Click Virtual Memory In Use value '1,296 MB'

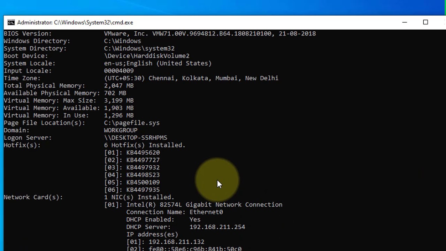tap(118, 115)
